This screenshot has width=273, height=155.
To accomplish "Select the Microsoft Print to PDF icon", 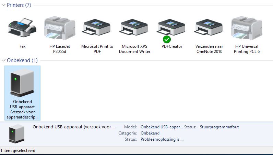I will [97, 27].
